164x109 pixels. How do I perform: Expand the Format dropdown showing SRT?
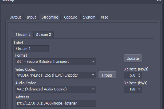pyautogui.click(x=55, y=62)
